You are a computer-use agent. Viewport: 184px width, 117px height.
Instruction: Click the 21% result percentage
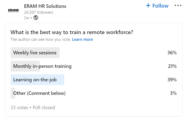pos(172,66)
